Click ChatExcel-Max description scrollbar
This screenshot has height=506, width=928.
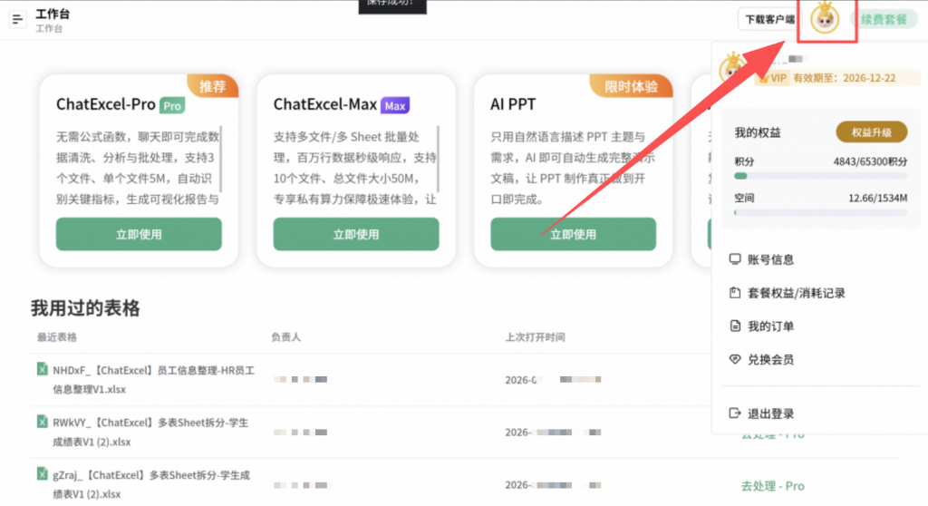click(x=438, y=159)
